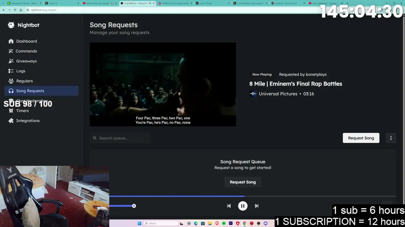The width and height of the screenshot is (405, 227).
Task: Open Settings gear from the taskbar
Action: (189, 224)
